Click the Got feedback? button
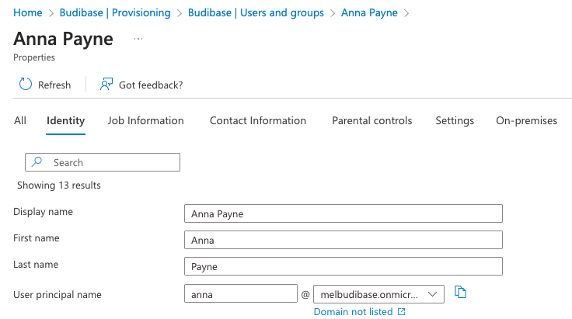Viewport: 572px width, 319px height. (x=150, y=85)
